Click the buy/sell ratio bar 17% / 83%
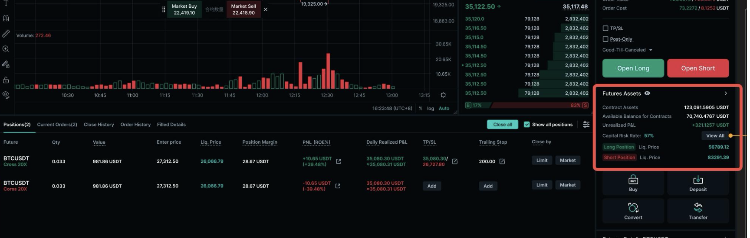 [x=527, y=105]
